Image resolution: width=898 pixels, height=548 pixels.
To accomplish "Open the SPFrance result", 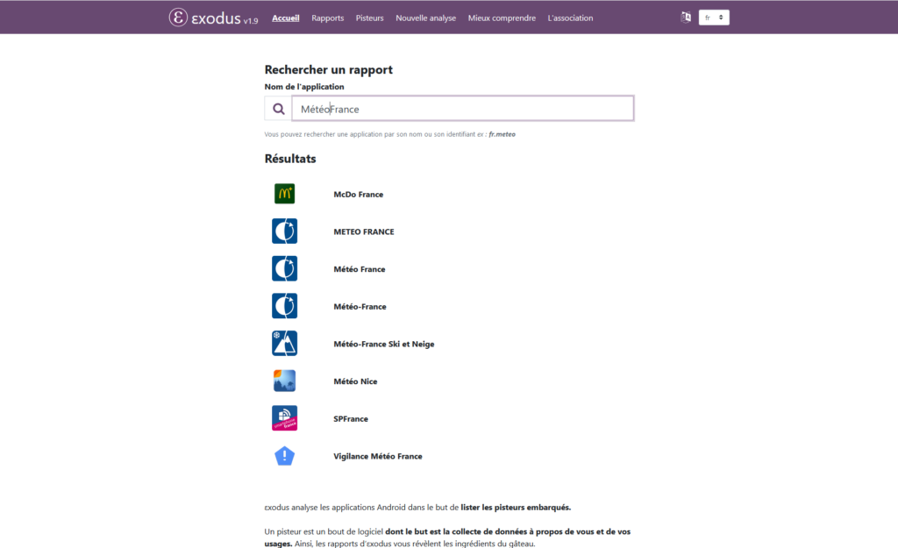I will (x=351, y=418).
